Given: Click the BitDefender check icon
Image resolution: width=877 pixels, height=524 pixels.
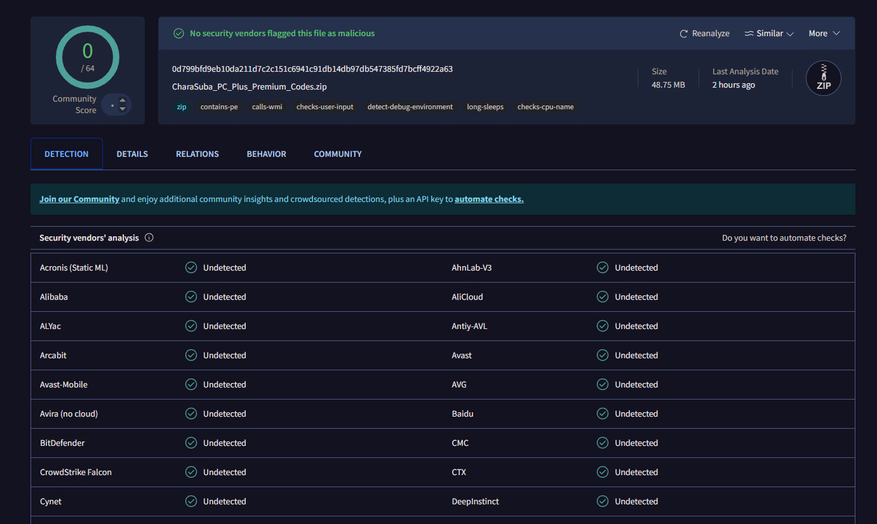Looking at the screenshot, I should [x=191, y=443].
